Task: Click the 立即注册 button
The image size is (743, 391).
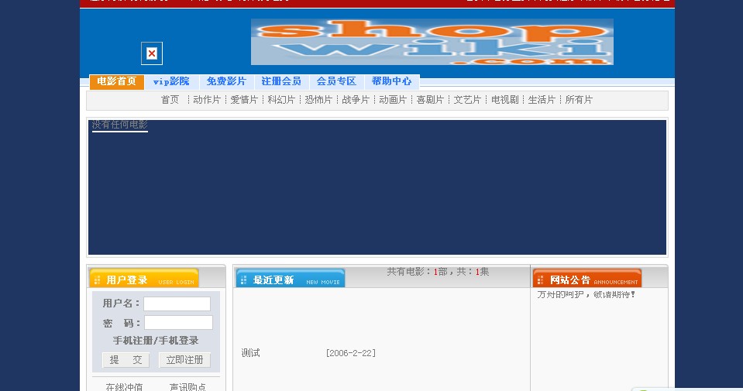Action: (184, 360)
